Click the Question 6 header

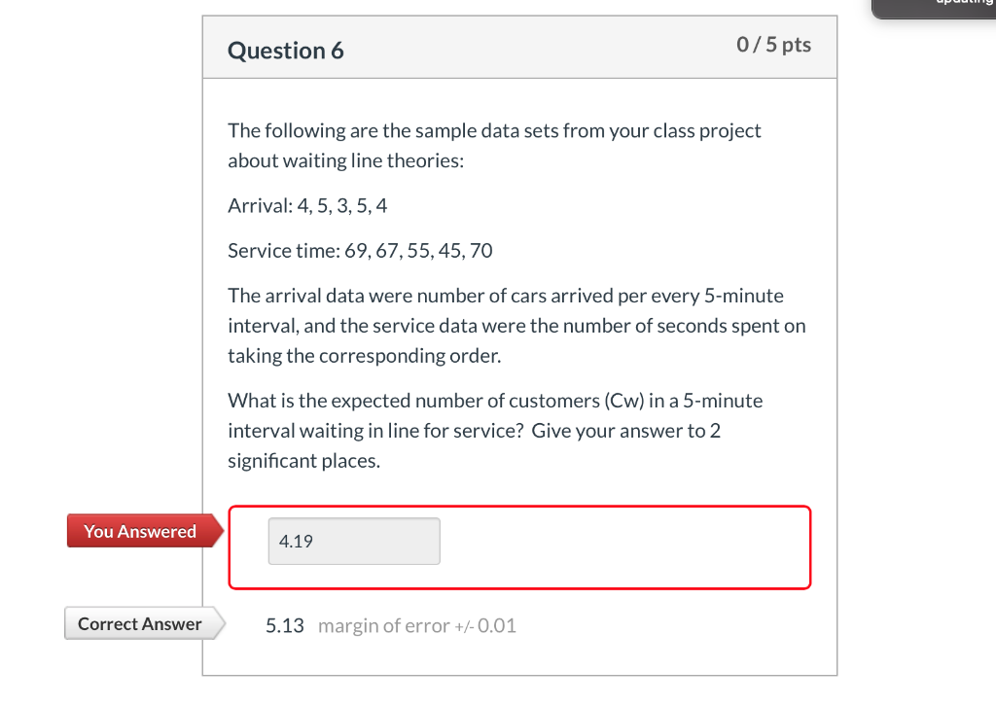(x=285, y=51)
